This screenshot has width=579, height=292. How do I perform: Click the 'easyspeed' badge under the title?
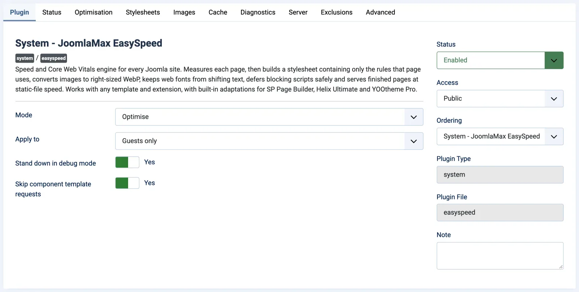tap(54, 58)
